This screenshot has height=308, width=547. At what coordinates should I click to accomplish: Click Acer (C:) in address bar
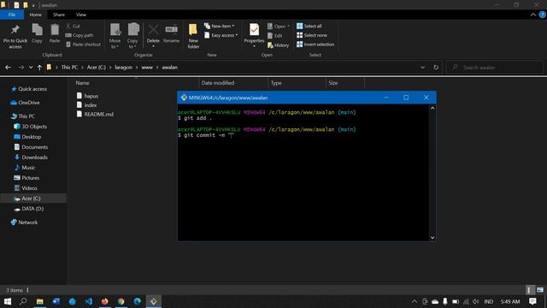click(x=97, y=68)
